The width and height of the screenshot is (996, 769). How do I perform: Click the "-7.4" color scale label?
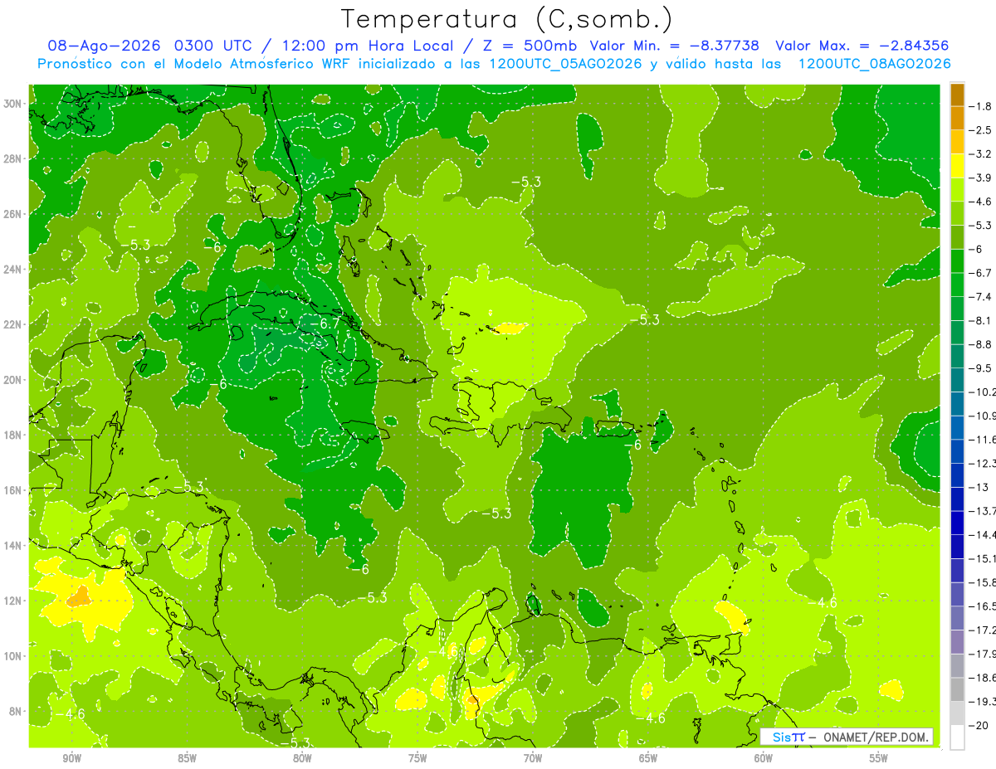981,297
